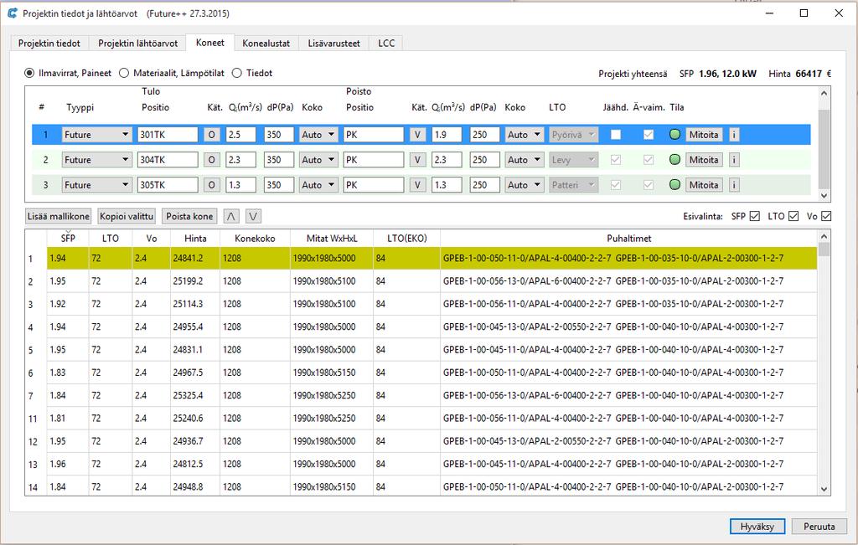Viewport: 858px width, 545px height.
Task: Click the green status indicator for 301TK
Action: pos(675,135)
